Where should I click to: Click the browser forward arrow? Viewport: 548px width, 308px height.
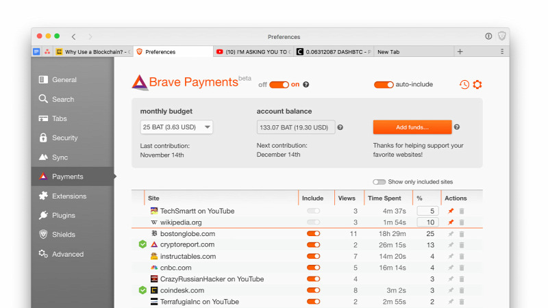[x=90, y=36]
